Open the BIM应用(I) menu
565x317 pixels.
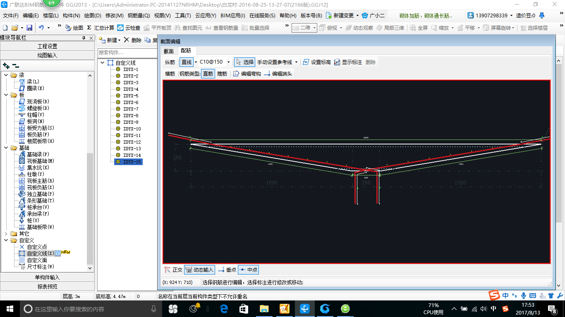233,16
